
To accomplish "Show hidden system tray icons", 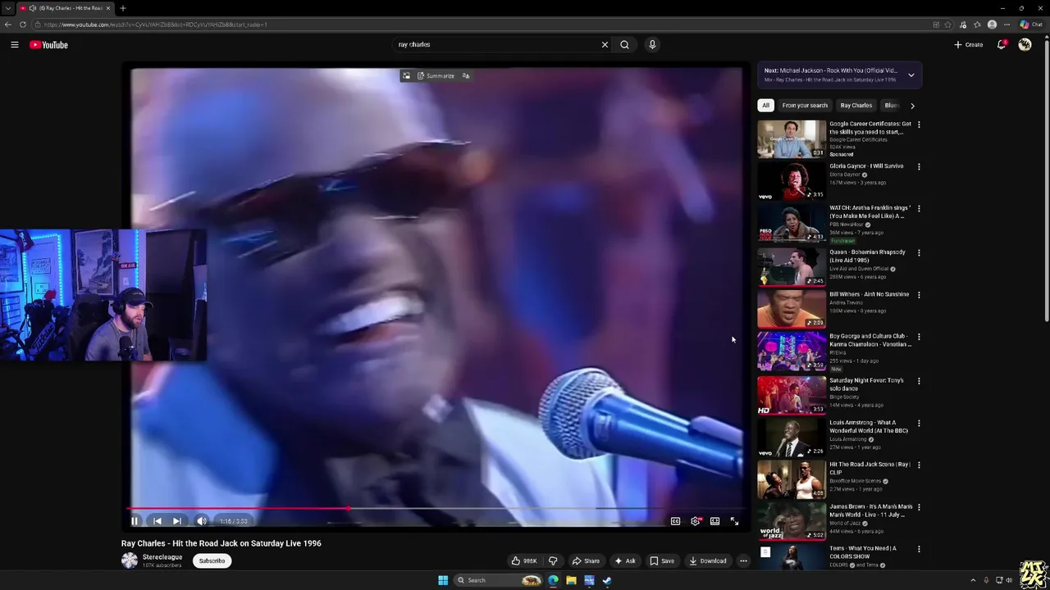I will click(975, 580).
